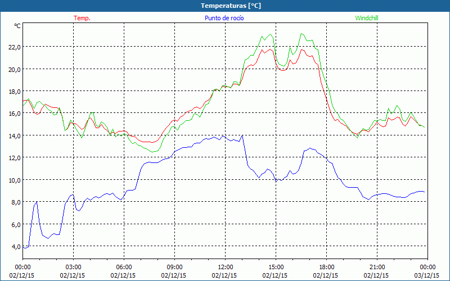
Task: Click the 21:00 time axis label
Action: click(377, 268)
